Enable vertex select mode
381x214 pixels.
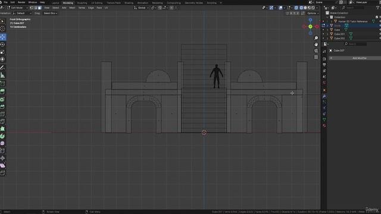coord(32,8)
